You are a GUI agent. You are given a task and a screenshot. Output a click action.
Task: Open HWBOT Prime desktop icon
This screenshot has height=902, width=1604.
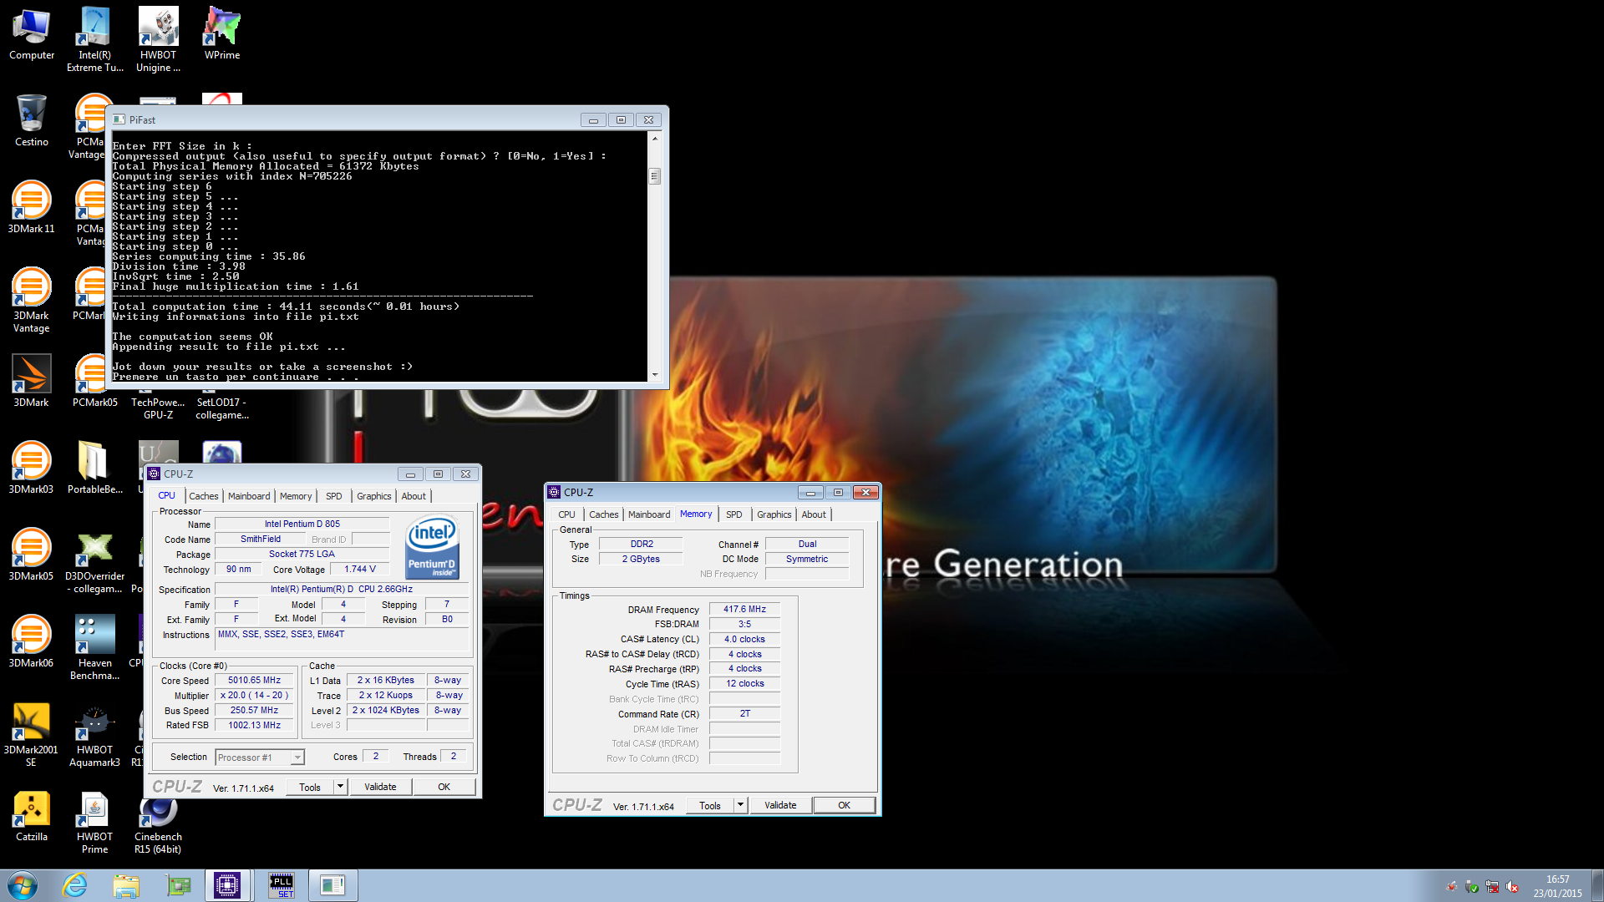point(94,822)
